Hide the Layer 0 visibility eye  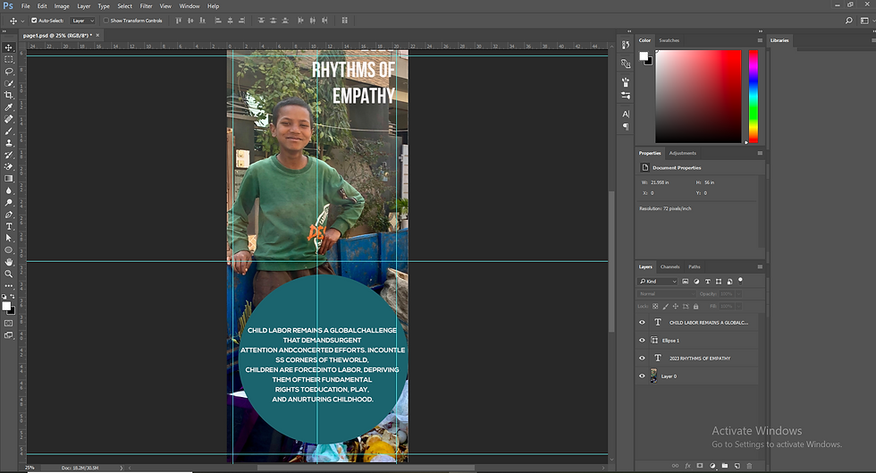coord(642,376)
